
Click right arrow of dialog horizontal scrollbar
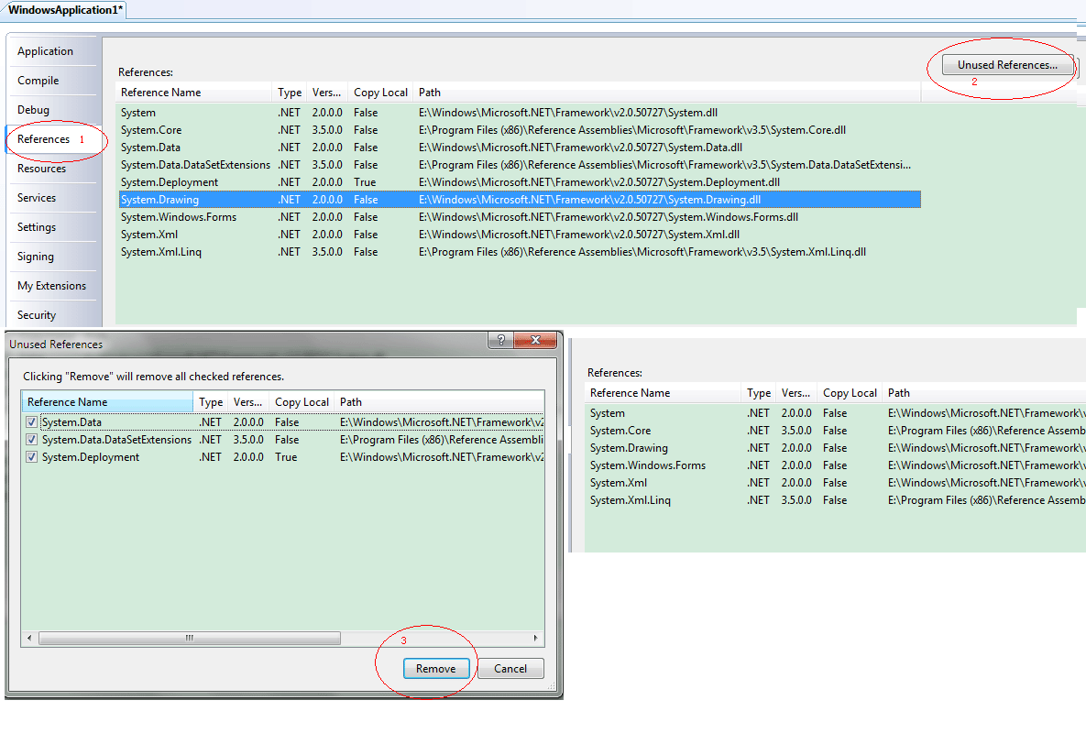tap(535, 639)
